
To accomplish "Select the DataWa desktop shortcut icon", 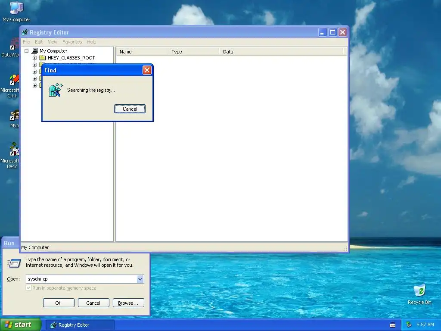I will (x=11, y=47).
